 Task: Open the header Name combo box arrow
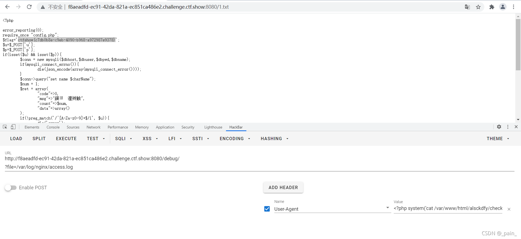pyautogui.click(x=388, y=208)
